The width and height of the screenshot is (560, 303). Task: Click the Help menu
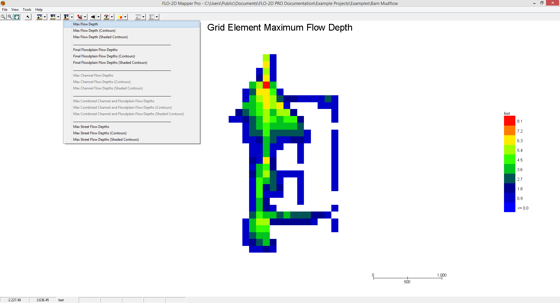tap(39, 10)
